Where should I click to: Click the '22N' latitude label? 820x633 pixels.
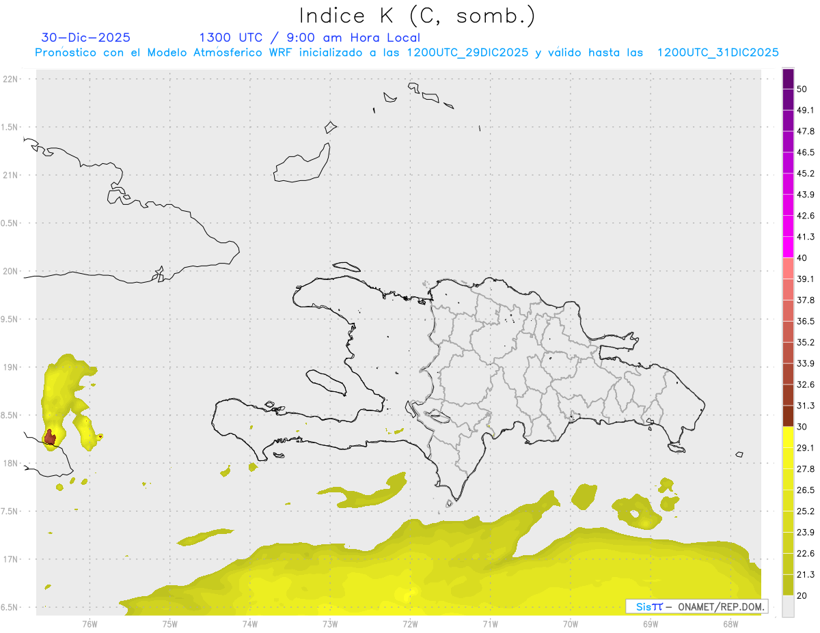click(x=12, y=79)
